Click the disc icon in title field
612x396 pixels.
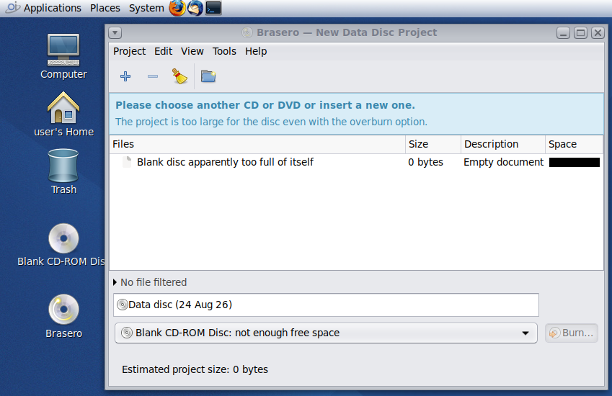click(x=123, y=305)
